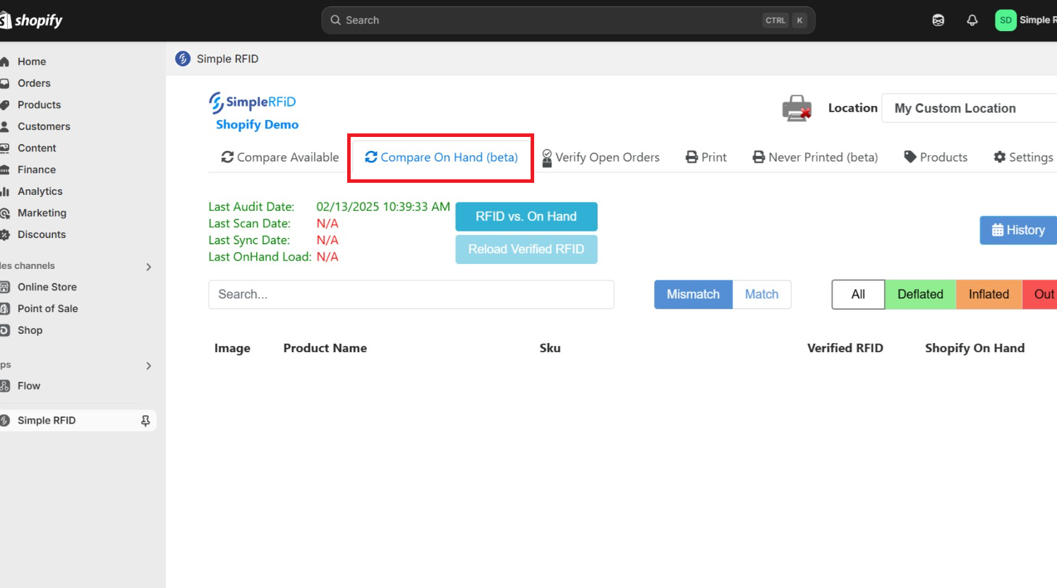Click the search magnifier icon
1057x588 pixels.
click(x=336, y=20)
